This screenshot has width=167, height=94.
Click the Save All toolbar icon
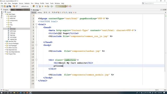click(x=10, y=6)
